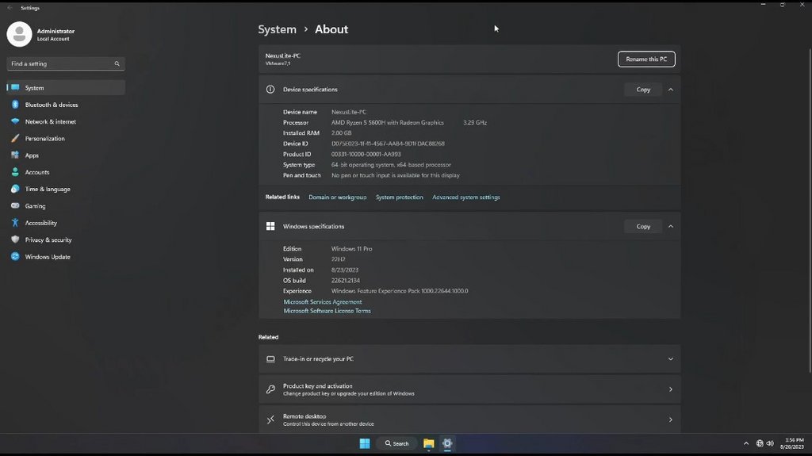Image resolution: width=812 pixels, height=456 pixels.
Task: Go back with the Settings back arrow
Action: pyautogui.click(x=10, y=8)
